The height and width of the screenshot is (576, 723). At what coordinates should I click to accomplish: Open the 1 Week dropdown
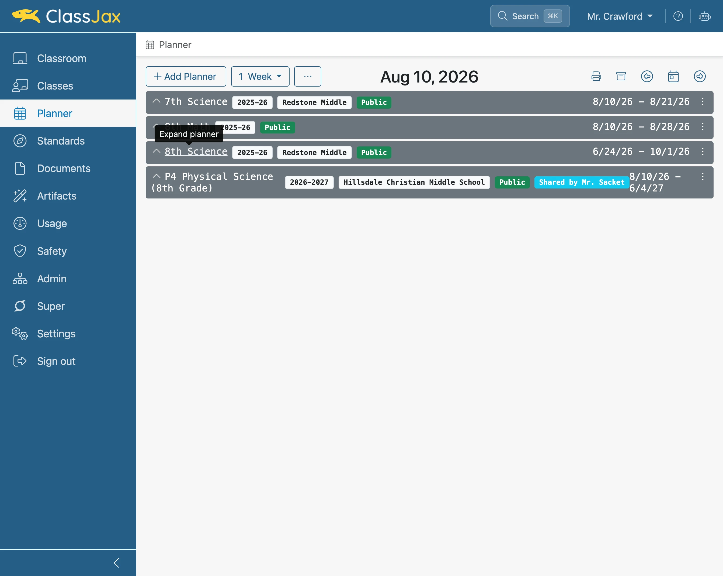(x=260, y=76)
